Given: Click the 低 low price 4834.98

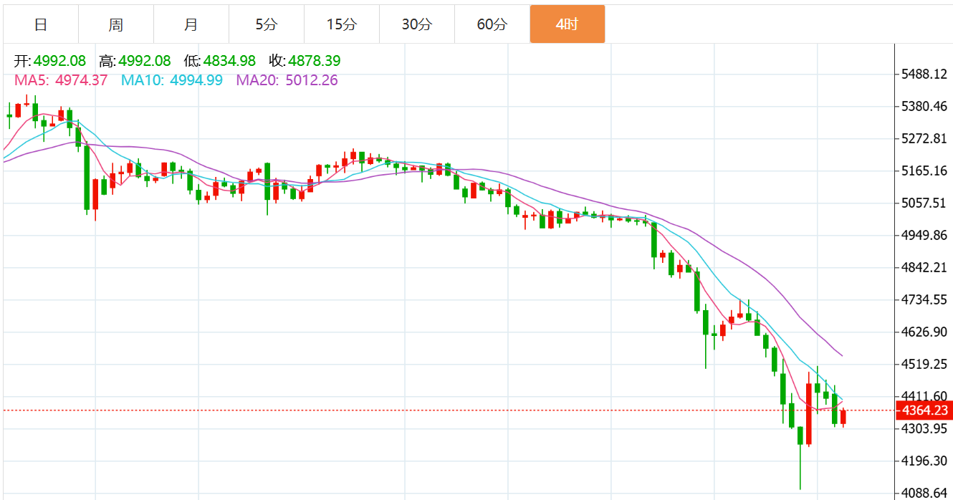Looking at the screenshot, I should pos(229,61).
